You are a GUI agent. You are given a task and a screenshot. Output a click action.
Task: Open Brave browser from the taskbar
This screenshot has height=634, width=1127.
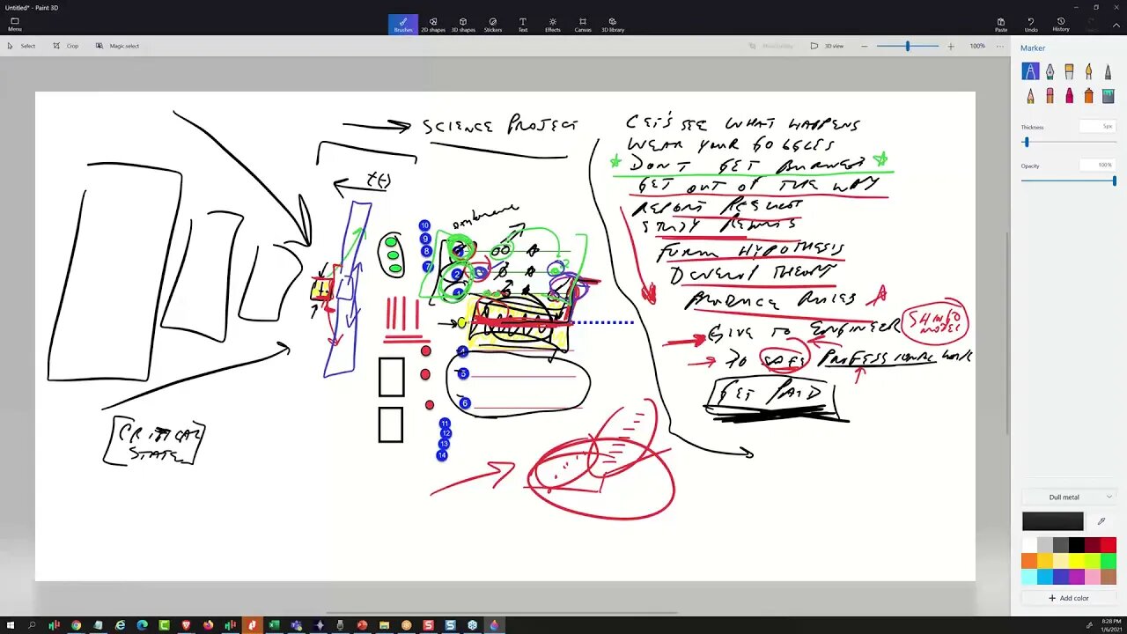[x=186, y=625]
